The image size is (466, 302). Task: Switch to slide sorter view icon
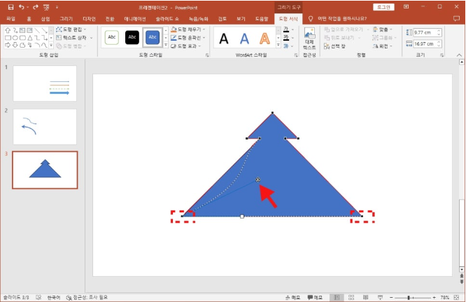(x=352, y=297)
